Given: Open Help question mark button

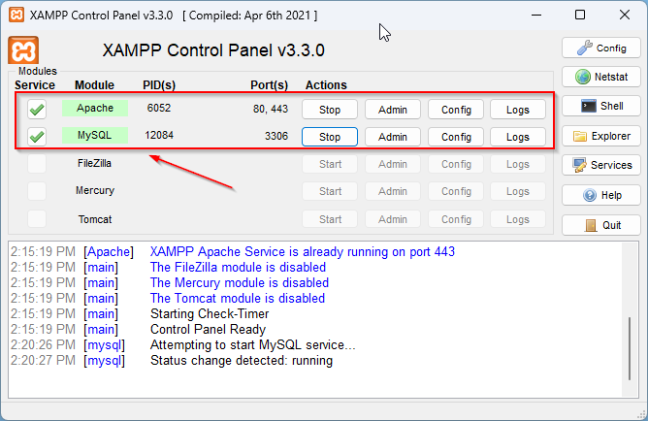Looking at the screenshot, I should [x=600, y=195].
